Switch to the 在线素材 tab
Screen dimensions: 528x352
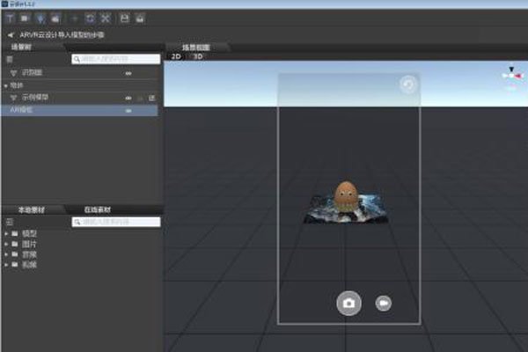pos(99,209)
